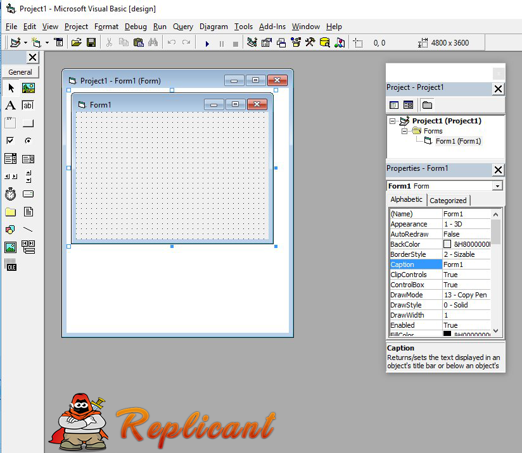Select the CommandButton control tool
The width and height of the screenshot is (522, 453).
pyautogui.click(x=28, y=123)
